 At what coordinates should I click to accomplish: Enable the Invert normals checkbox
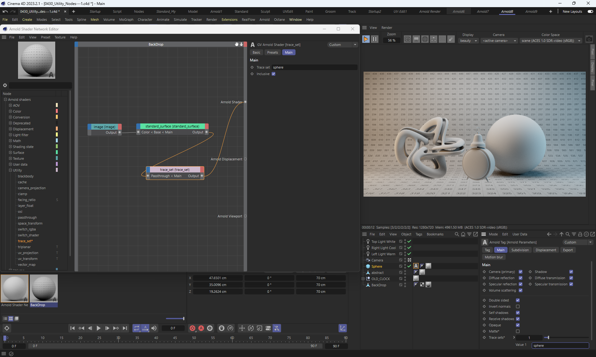coord(518,306)
